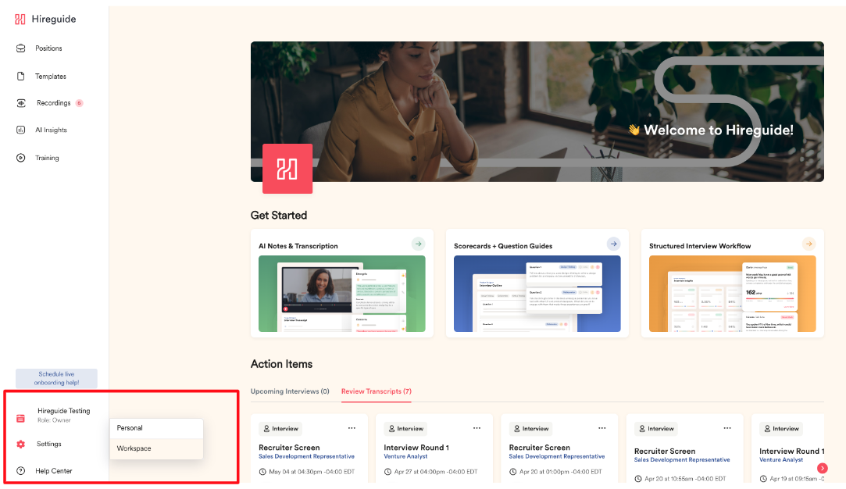Viewport: 846px width, 489px height.
Task: Click the Interview tag on the Apr 19 card
Action: click(x=781, y=429)
